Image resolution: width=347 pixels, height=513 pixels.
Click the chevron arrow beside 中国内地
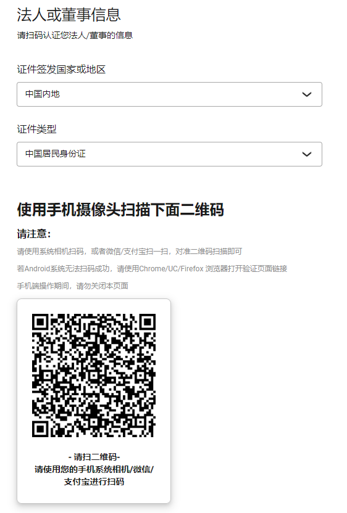coord(307,94)
